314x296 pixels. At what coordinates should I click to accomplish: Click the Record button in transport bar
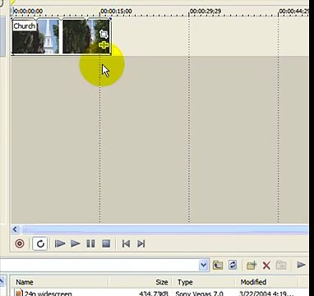pyautogui.click(x=20, y=243)
